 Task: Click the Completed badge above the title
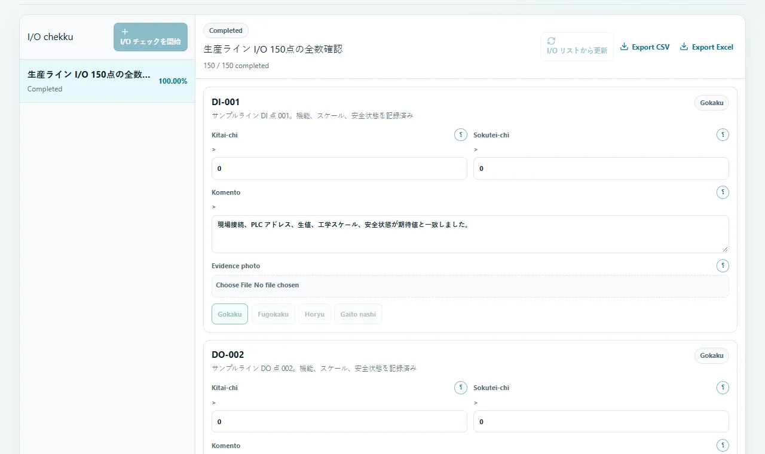point(226,30)
